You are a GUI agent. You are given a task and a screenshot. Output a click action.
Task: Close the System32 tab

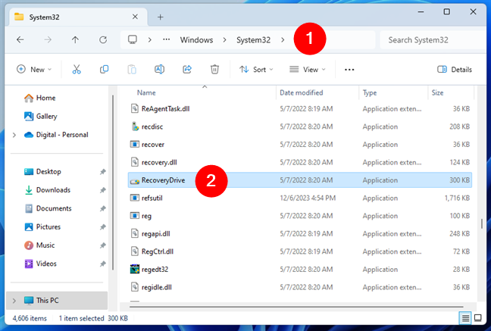135,17
